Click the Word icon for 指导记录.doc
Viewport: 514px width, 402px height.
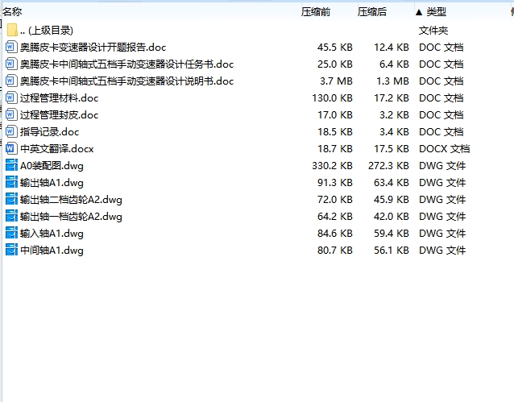pos(10,131)
